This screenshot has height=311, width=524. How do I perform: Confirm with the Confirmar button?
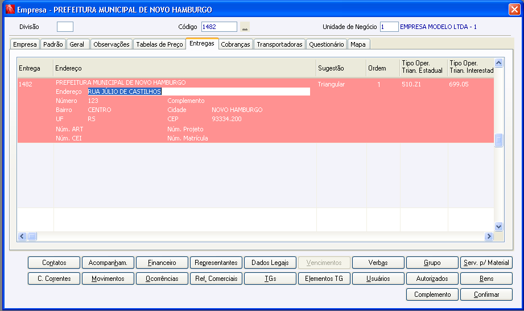point(486,295)
